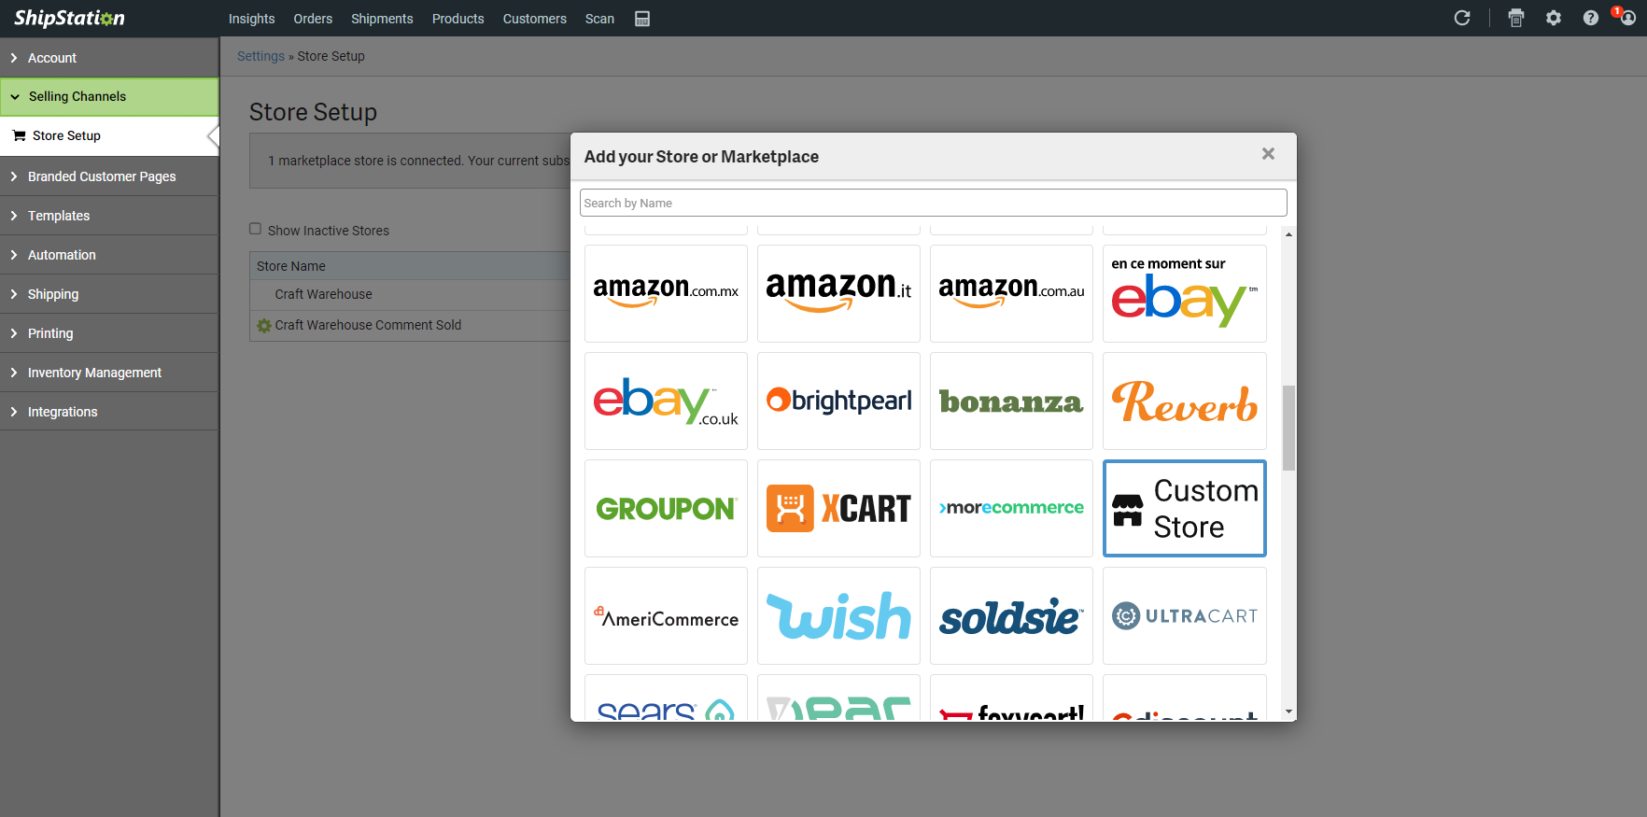The height and width of the screenshot is (817, 1647).
Task: Open the Scan menu item
Action: coord(599,19)
